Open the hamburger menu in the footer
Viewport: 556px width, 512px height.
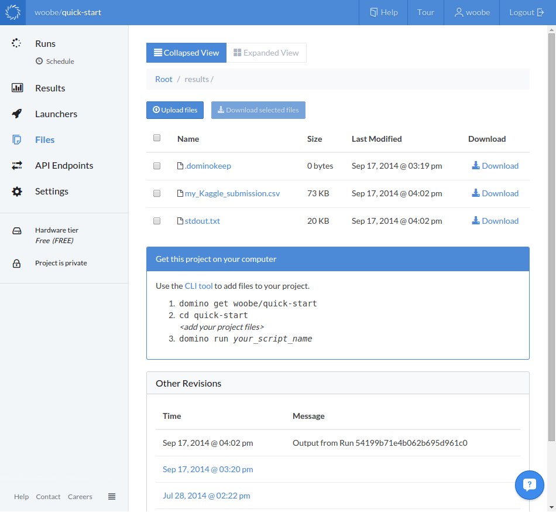pos(111,496)
